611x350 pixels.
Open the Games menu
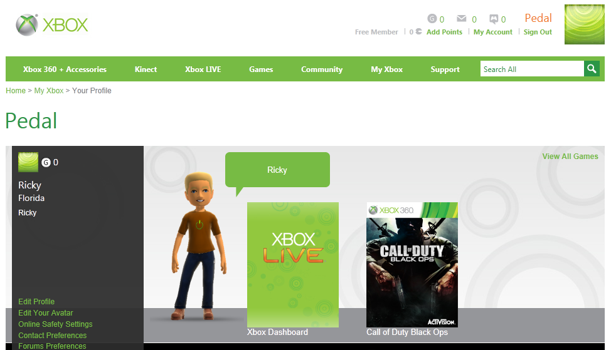click(261, 69)
